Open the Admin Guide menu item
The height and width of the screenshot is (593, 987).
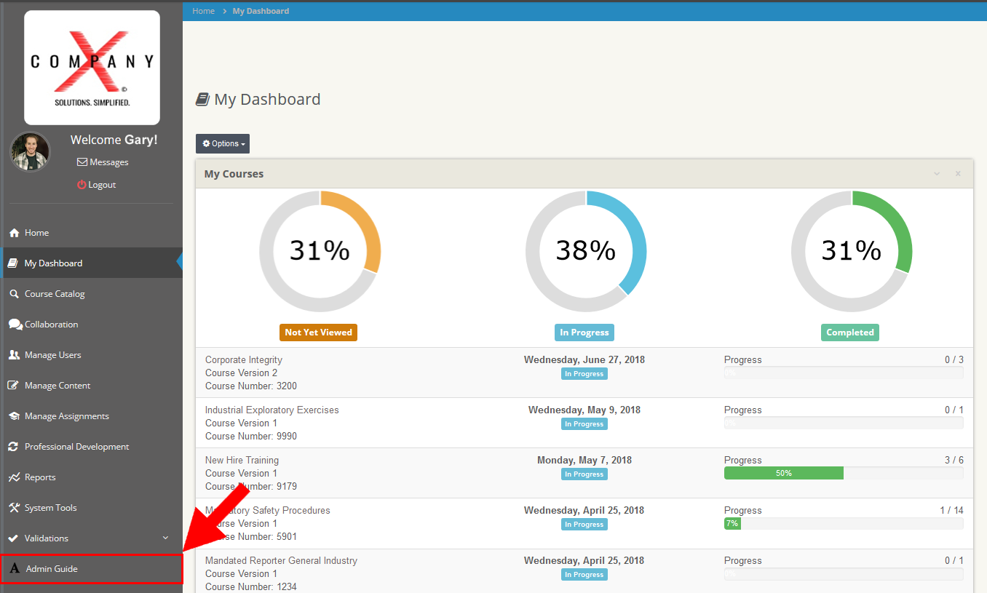[52, 569]
